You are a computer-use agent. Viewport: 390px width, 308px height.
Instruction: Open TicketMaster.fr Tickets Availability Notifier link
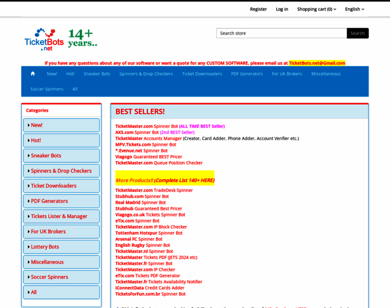point(159,282)
